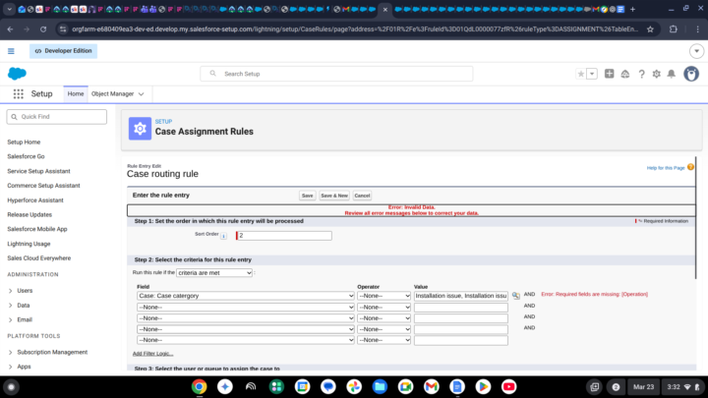This screenshot has height=398, width=708.
Task: Click the Save & New button
Action: pyautogui.click(x=334, y=196)
